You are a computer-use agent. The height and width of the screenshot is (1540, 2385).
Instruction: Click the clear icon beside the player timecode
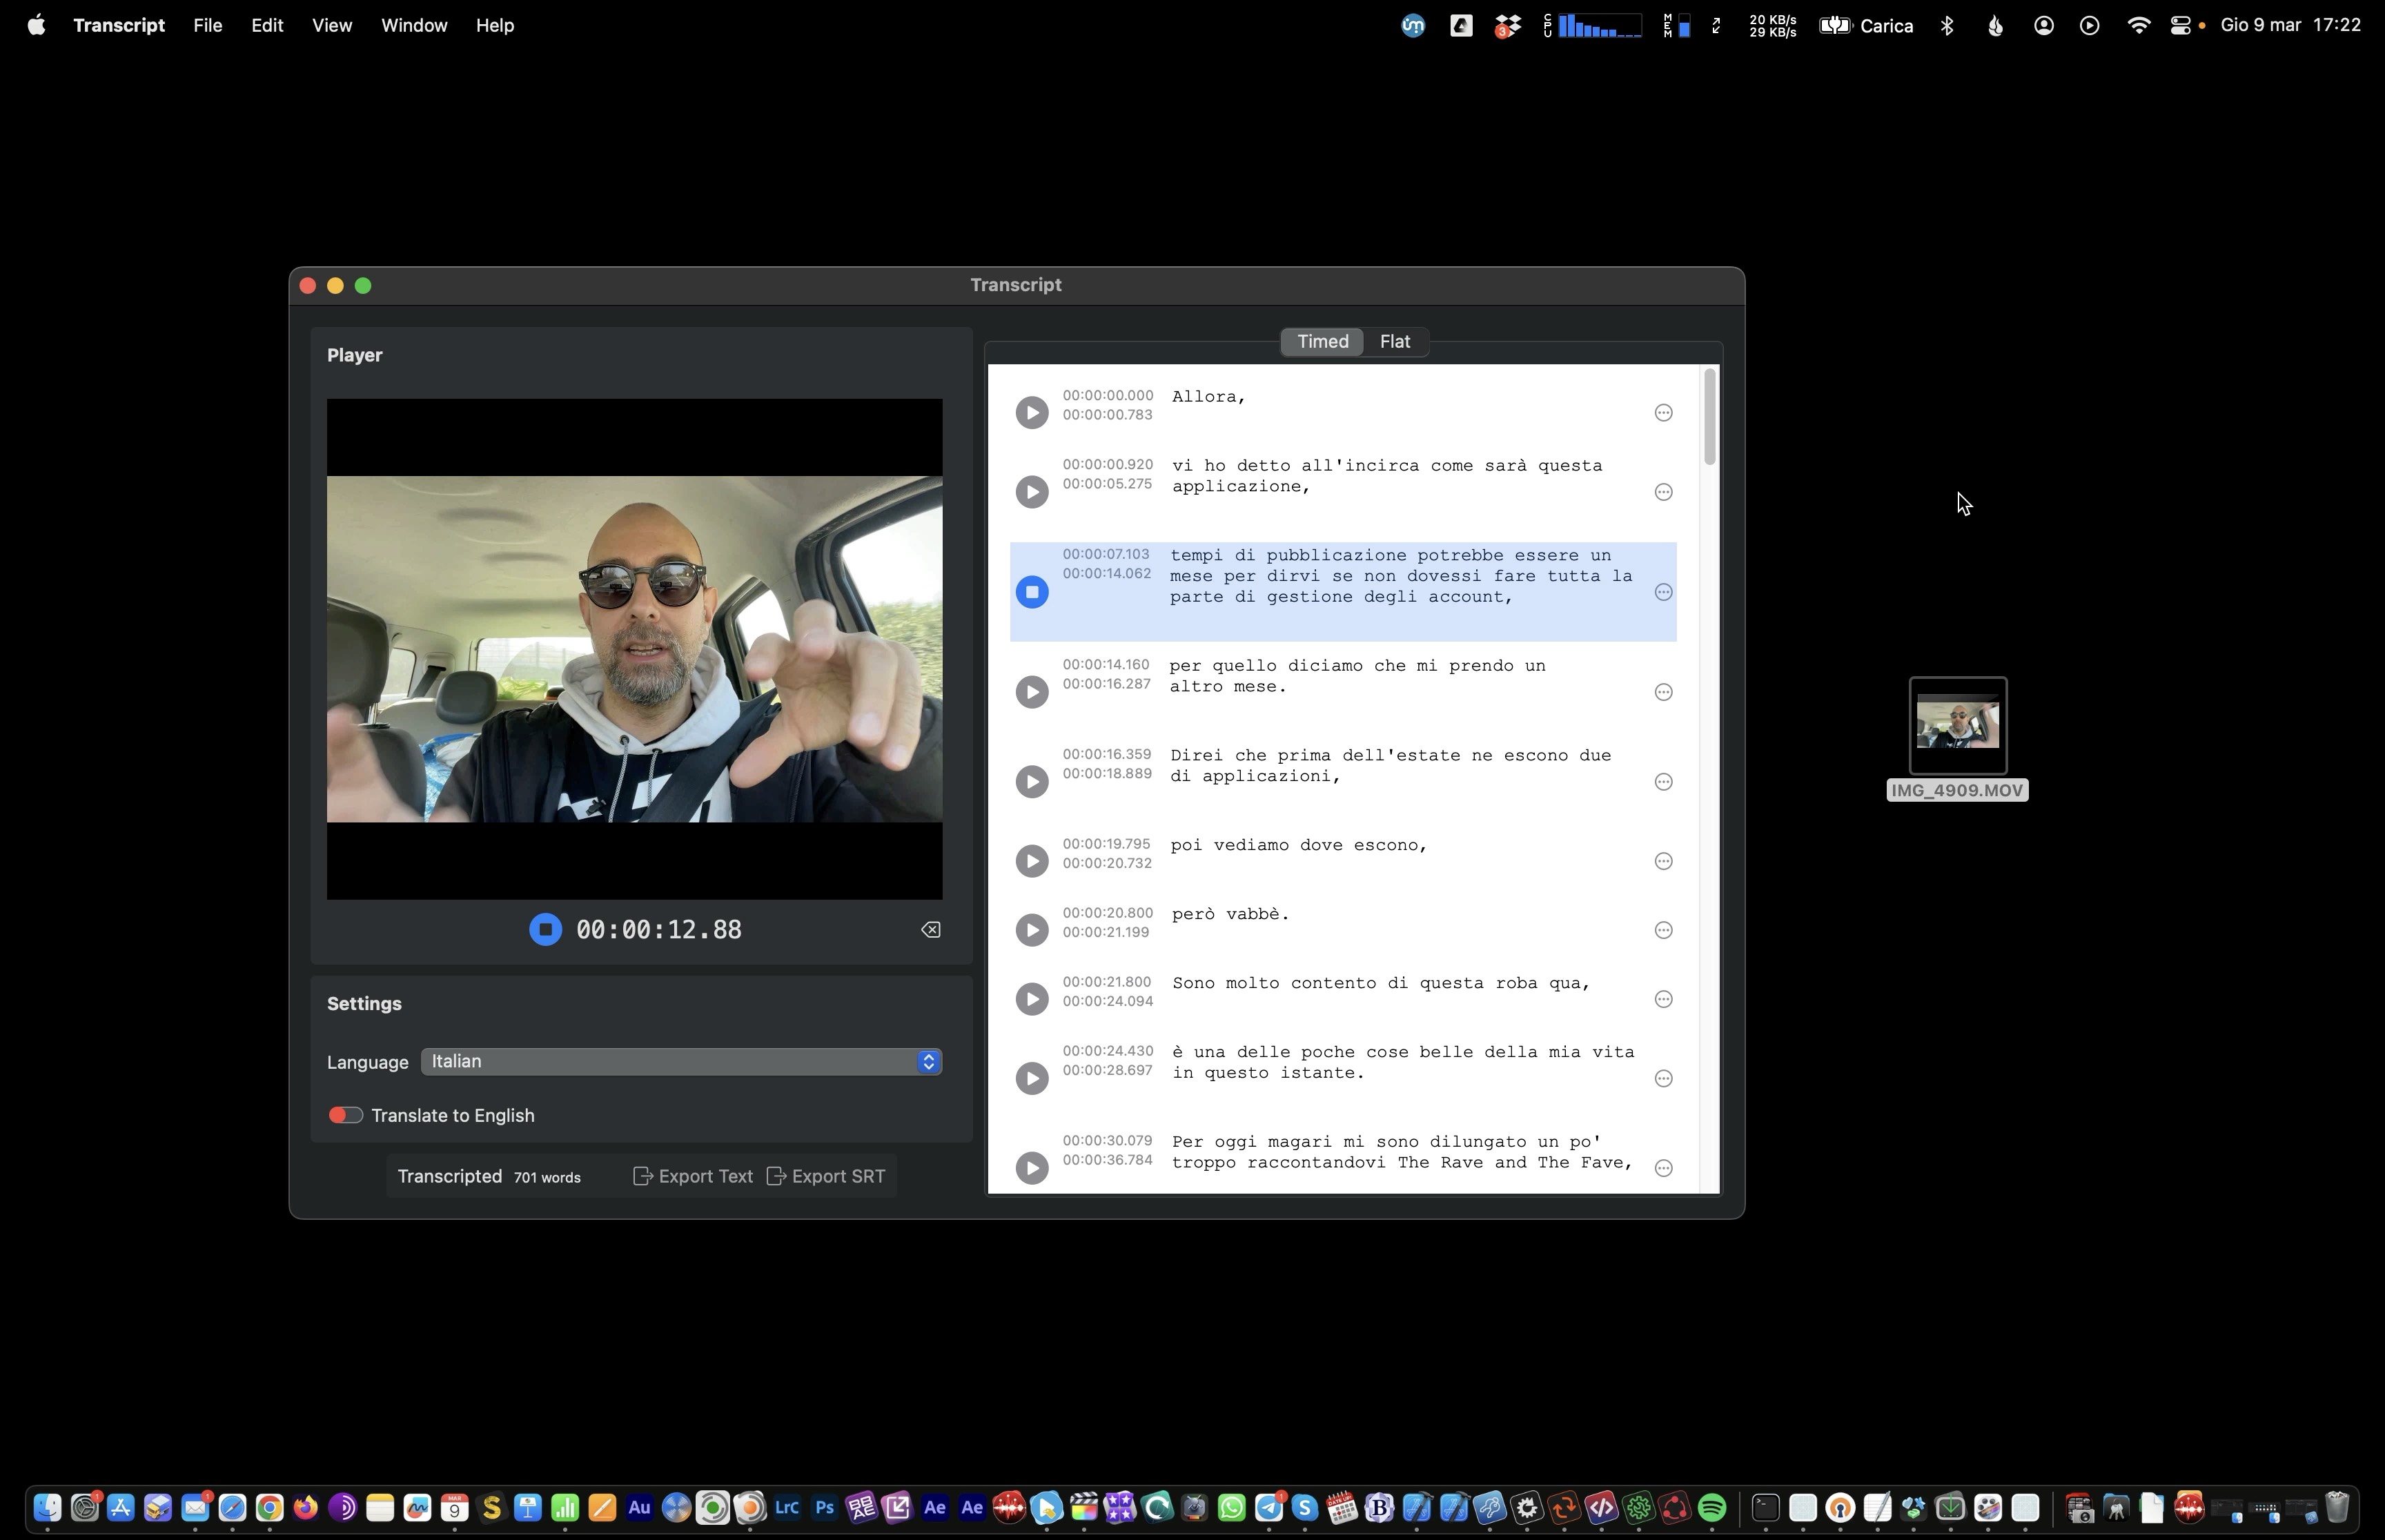[930, 929]
